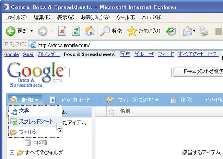
Task: Click the folder icon beside フォルダに追加
Action: (110, 100)
